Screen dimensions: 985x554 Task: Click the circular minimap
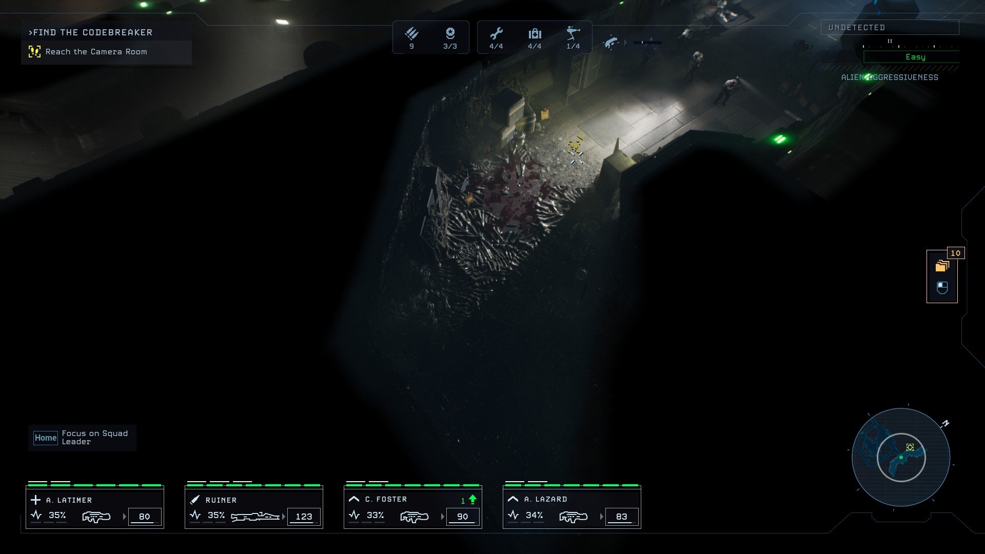point(901,457)
